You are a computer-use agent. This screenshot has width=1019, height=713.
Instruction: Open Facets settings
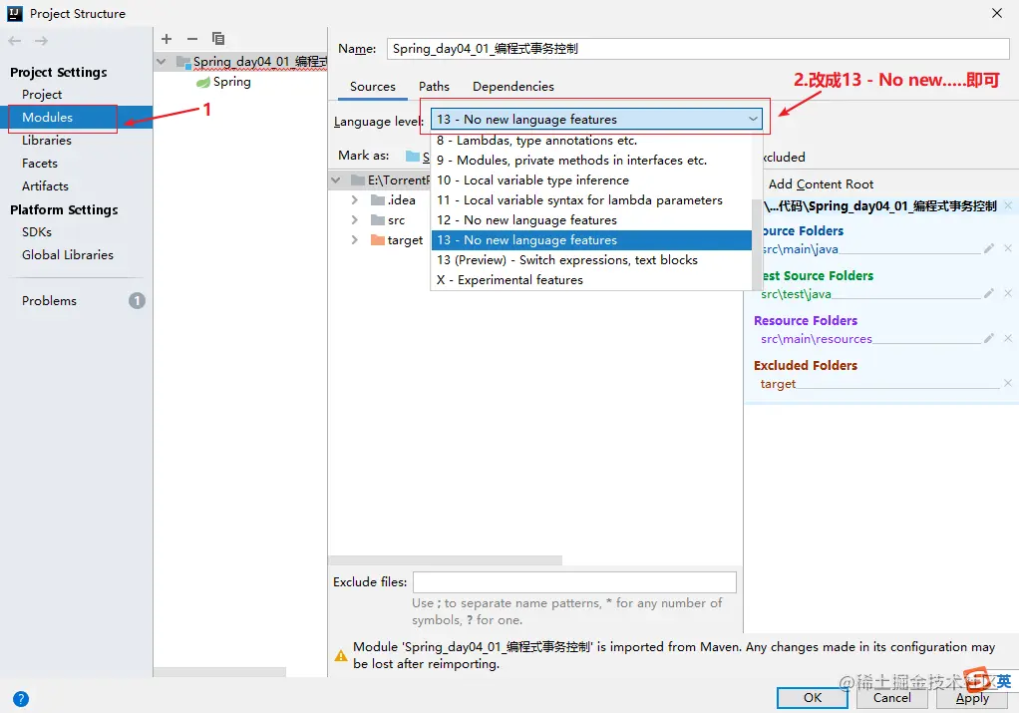[x=40, y=164]
